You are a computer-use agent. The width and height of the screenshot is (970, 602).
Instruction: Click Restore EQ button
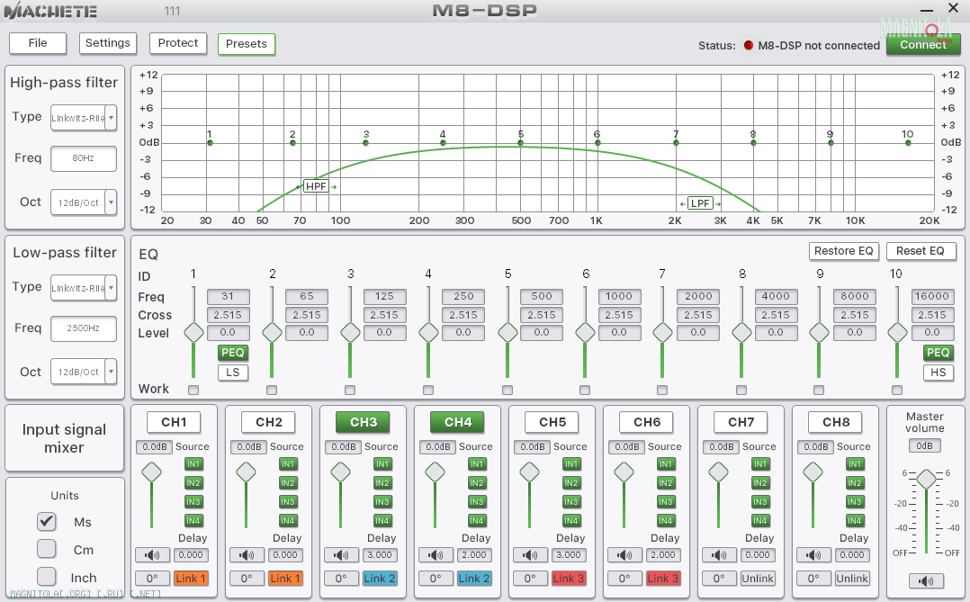tap(844, 251)
